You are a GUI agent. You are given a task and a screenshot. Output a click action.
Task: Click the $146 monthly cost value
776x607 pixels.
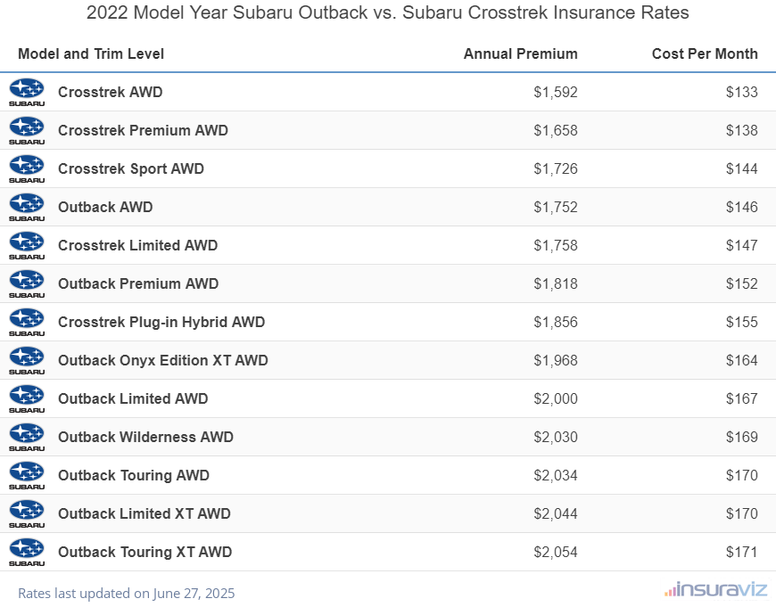coord(742,208)
